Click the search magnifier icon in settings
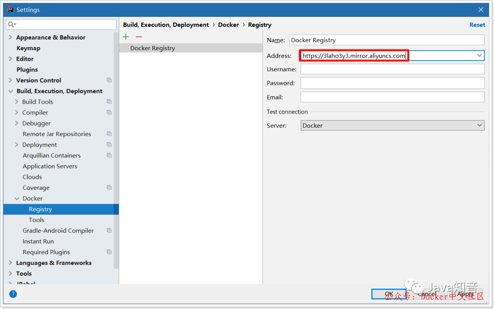 [11, 24]
